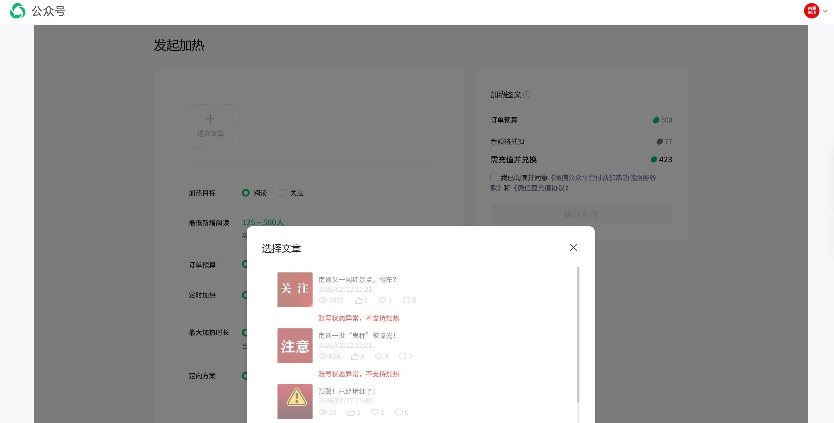Click the 注意 article thumbnail
This screenshot has height=423, width=834.
click(x=295, y=346)
